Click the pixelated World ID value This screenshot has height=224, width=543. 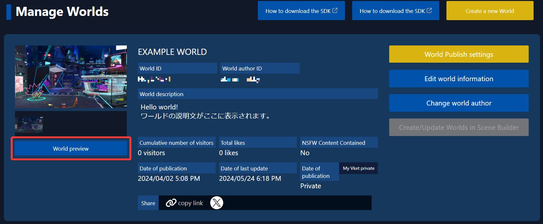pos(154,79)
